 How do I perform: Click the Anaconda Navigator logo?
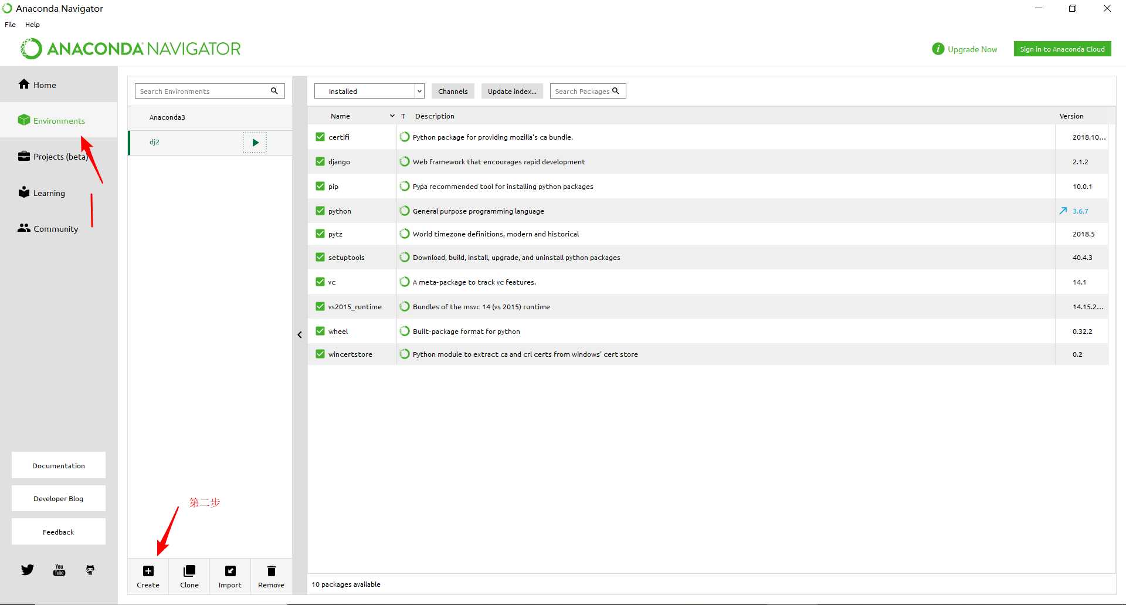[131, 49]
